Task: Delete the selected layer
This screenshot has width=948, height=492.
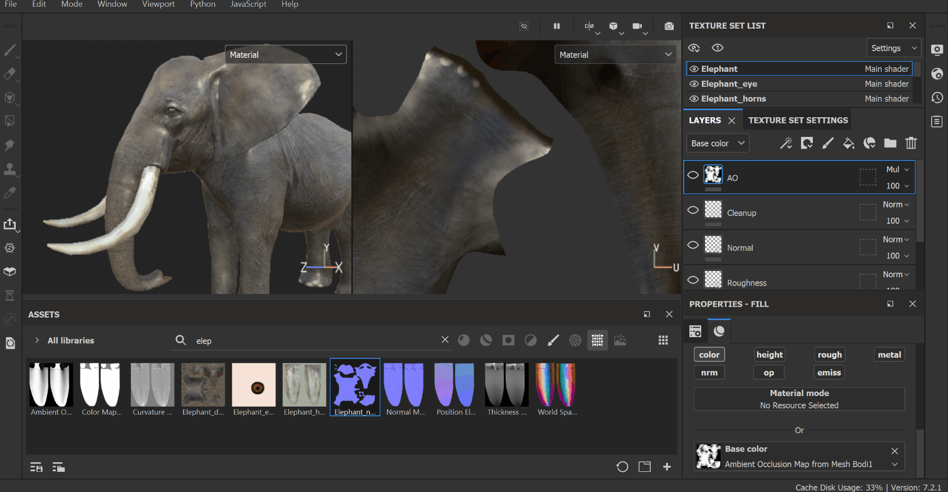Action: [x=911, y=143]
